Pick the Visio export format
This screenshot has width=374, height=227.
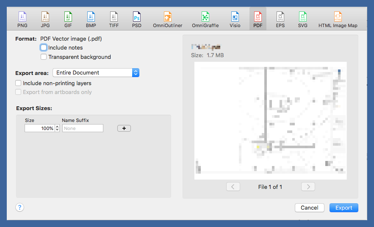coord(235,19)
